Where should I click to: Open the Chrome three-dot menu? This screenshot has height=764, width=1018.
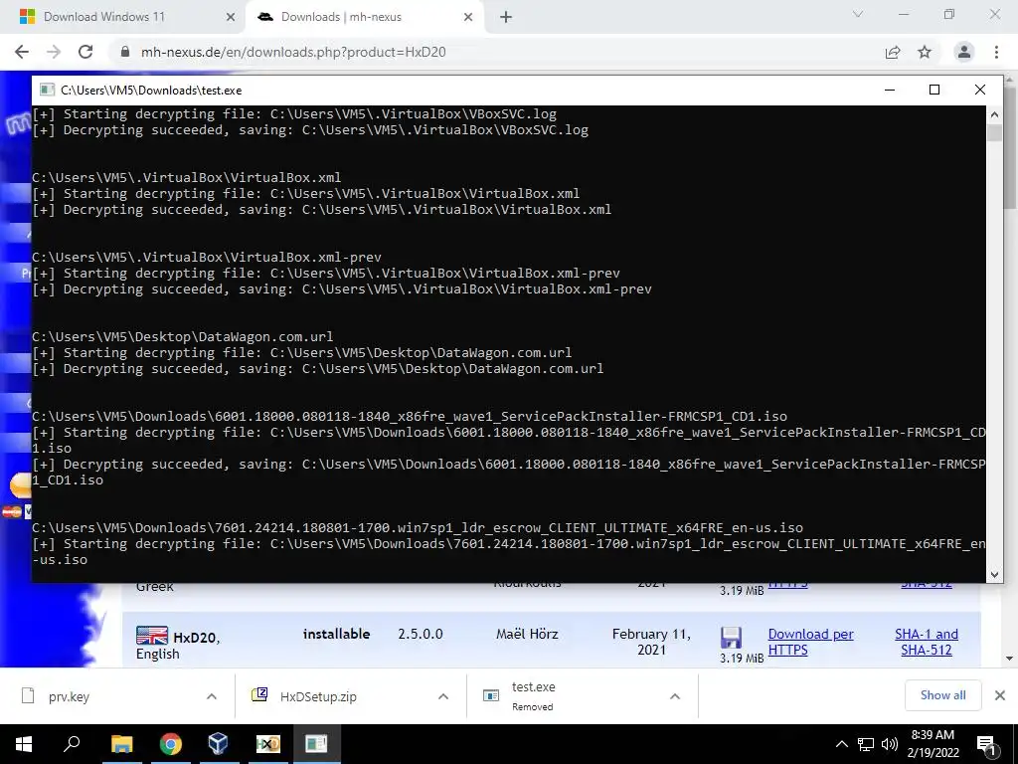click(996, 52)
